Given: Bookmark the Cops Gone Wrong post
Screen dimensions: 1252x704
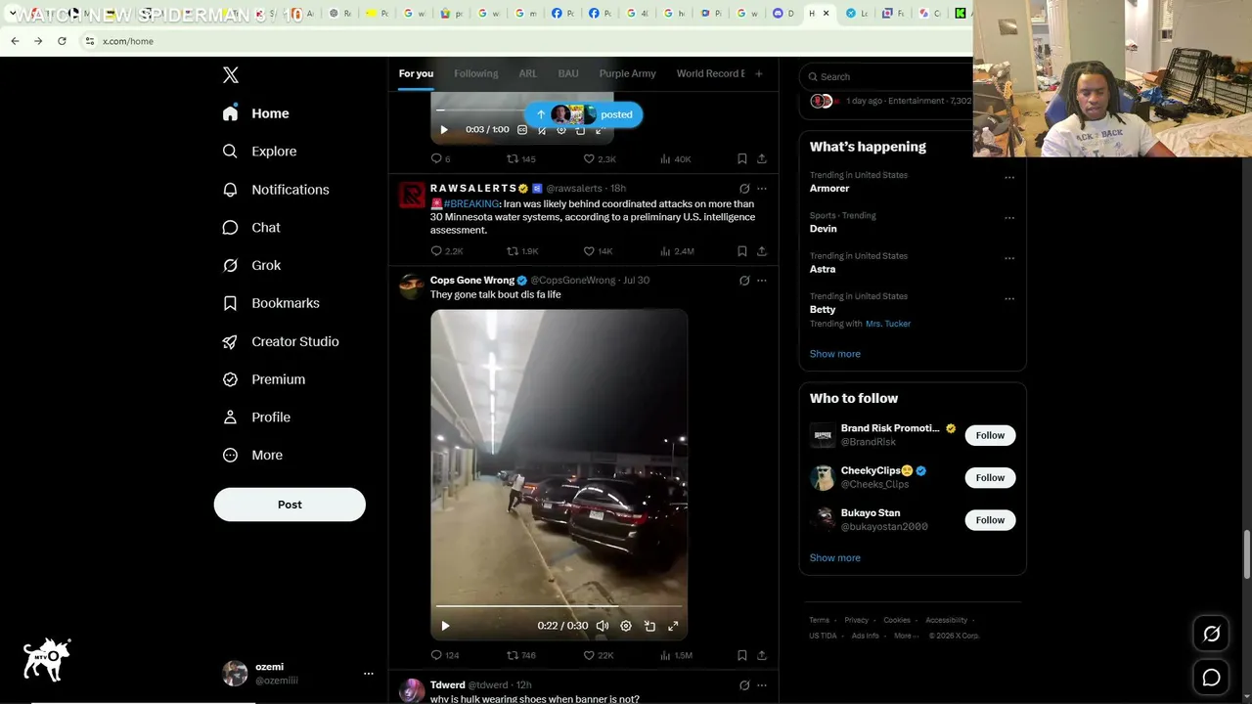Looking at the screenshot, I should click(x=742, y=655).
